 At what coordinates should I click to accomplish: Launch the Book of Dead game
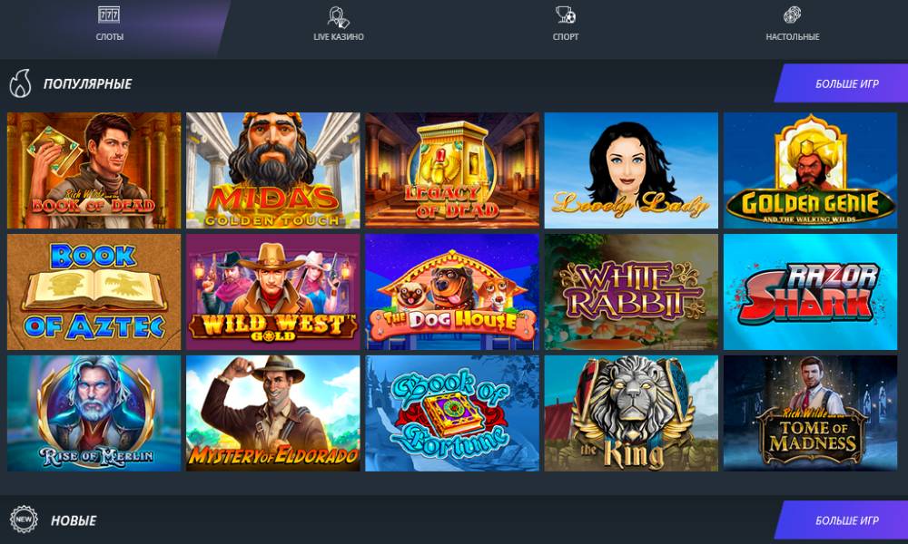pyautogui.click(x=94, y=170)
